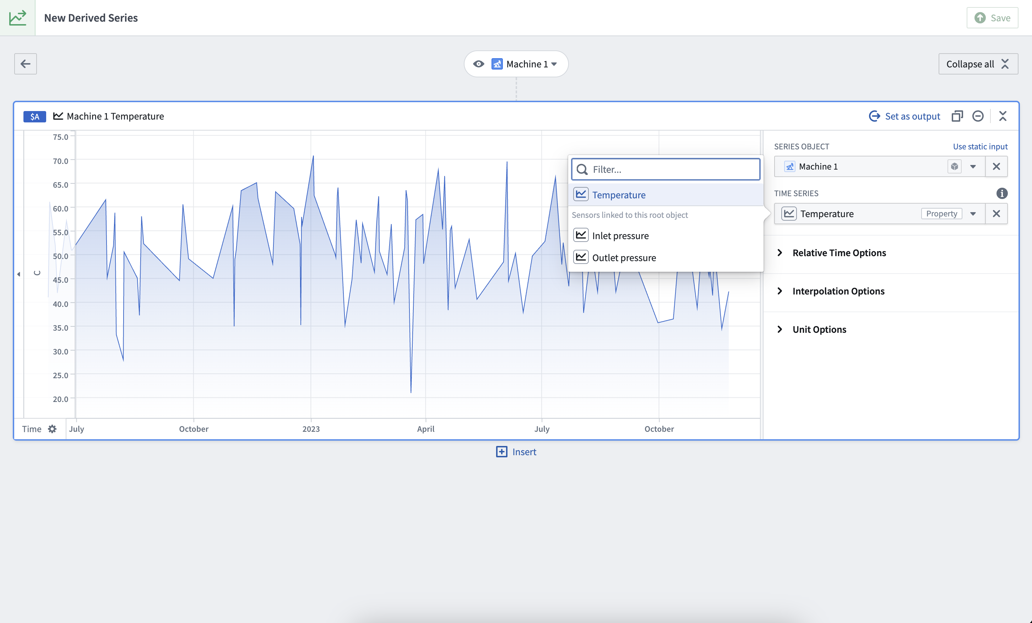The image size is (1032, 623).
Task: Click the Machine 1 Temperature card title
Action: click(x=115, y=116)
